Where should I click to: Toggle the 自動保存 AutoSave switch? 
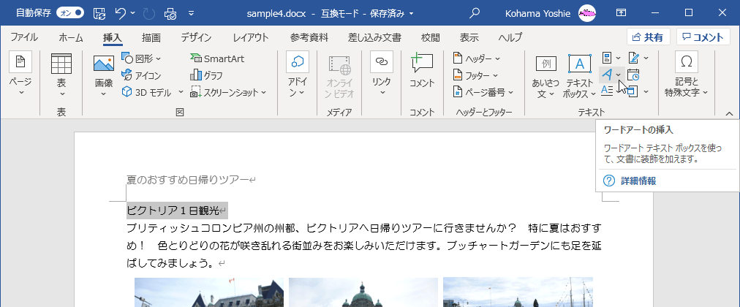tap(70, 12)
